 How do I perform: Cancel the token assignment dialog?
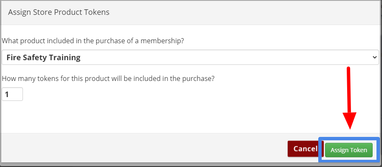303,149
